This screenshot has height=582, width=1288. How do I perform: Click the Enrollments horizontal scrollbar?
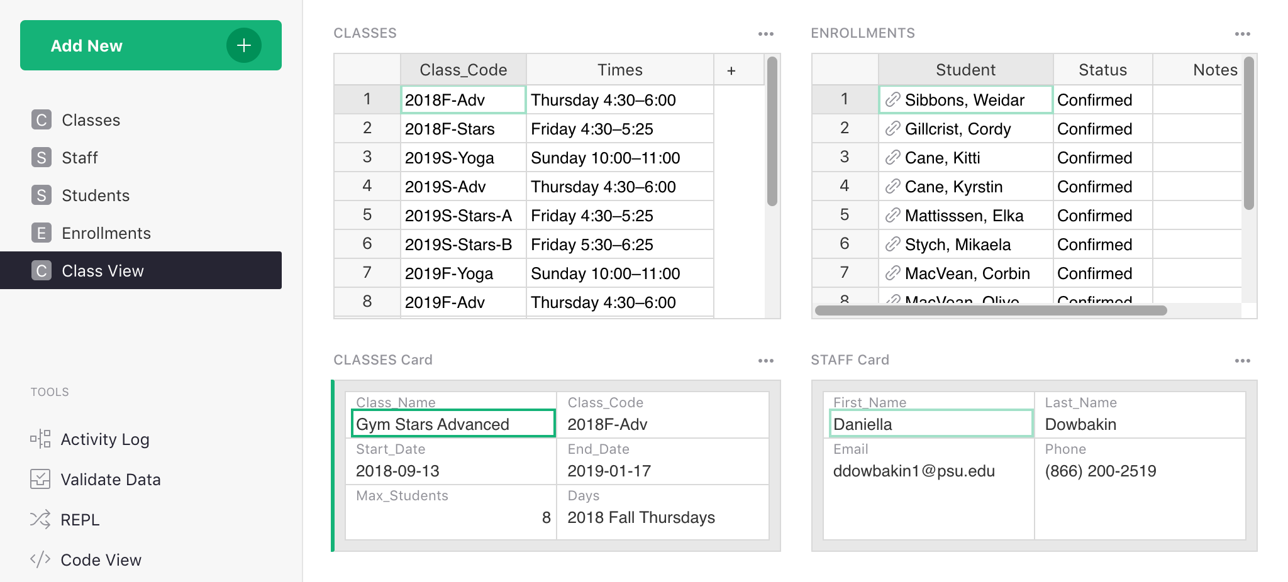991,310
